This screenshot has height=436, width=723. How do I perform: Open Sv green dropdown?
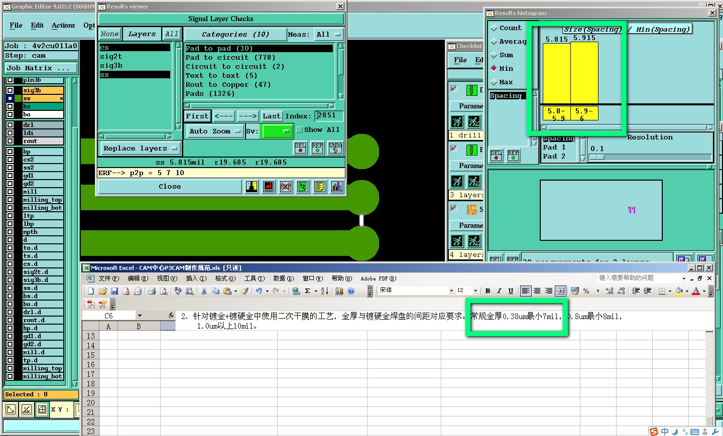click(278, 131)
